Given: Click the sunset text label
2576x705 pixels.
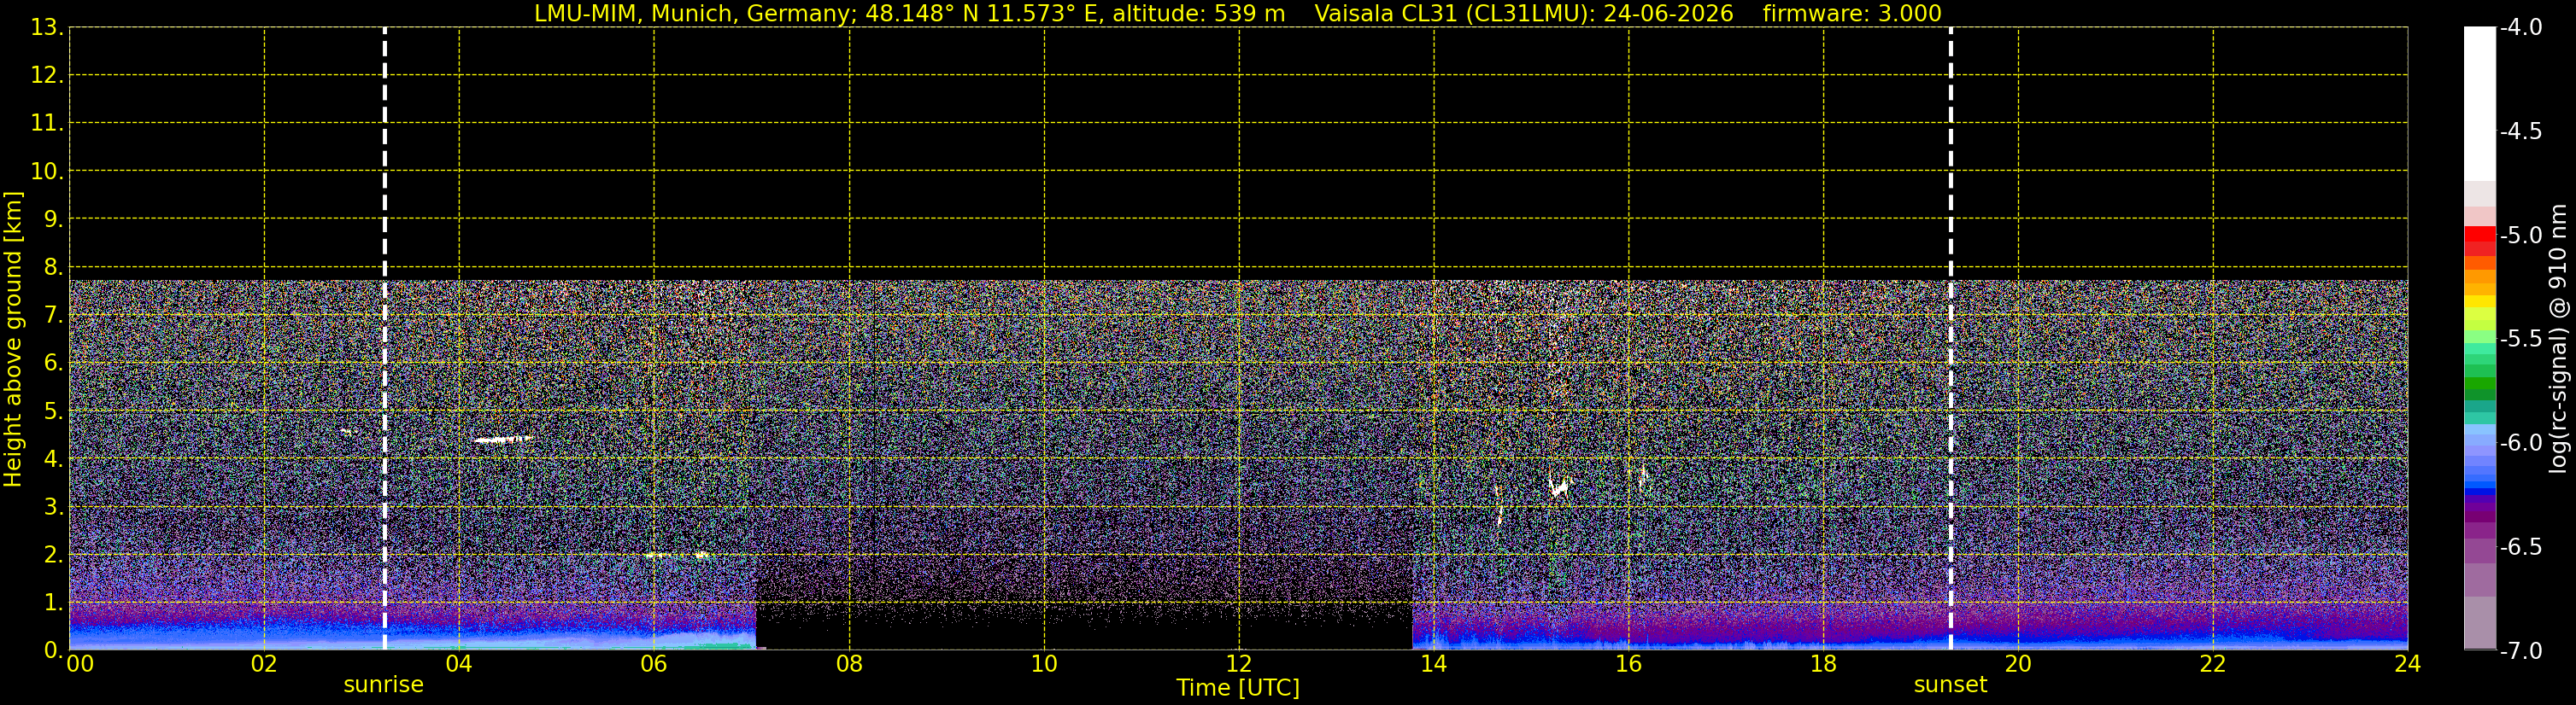Looking at the screenshot, I should point(1950,685).
